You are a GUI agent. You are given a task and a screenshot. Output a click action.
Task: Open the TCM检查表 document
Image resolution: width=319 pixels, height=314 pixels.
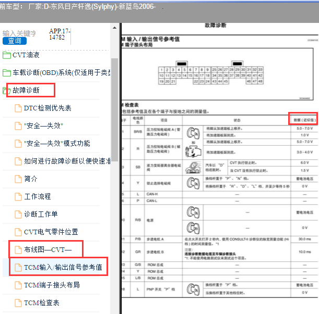point(41,303)
